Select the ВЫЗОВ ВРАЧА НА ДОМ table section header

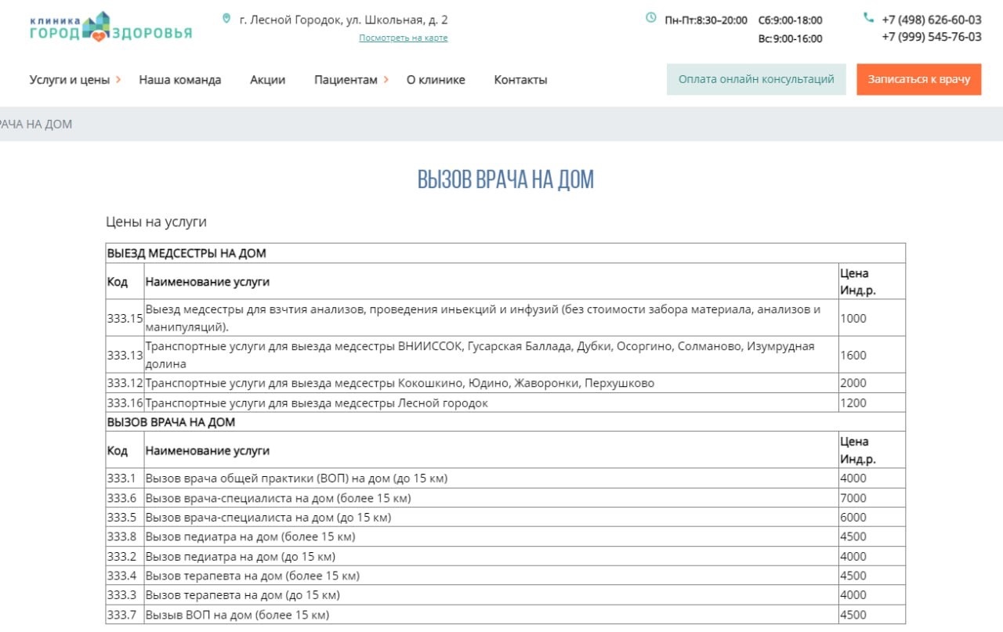(505, 422)
